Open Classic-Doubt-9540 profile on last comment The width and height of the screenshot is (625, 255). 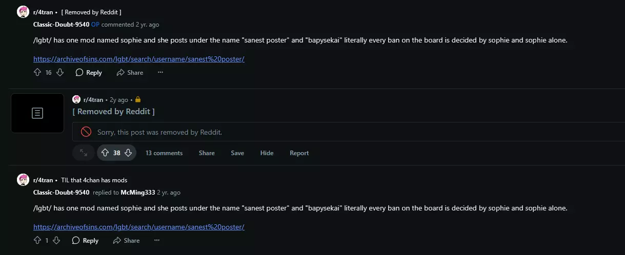pyautogui.click(x=61, y=193)
